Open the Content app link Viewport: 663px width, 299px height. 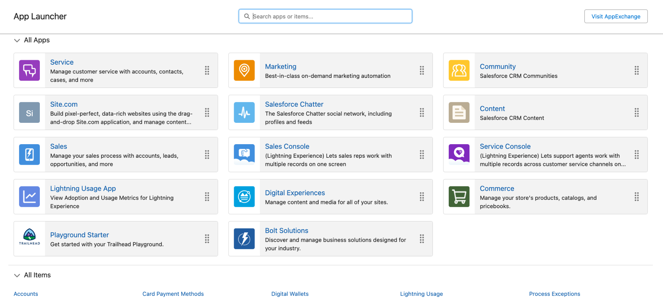click(x=492, y=109)
